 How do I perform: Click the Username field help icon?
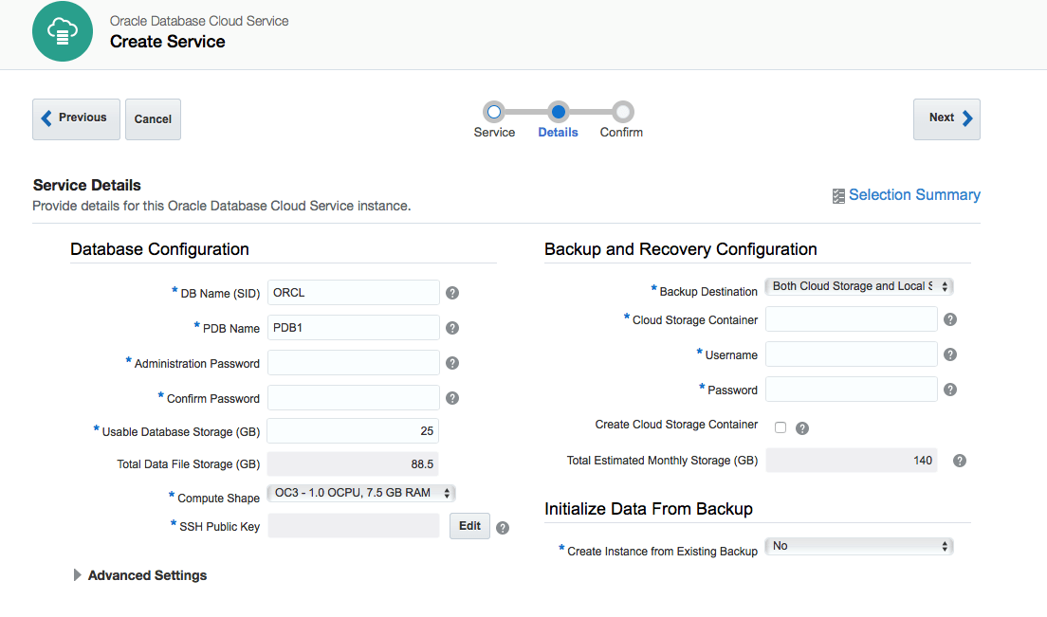[949, 354]
